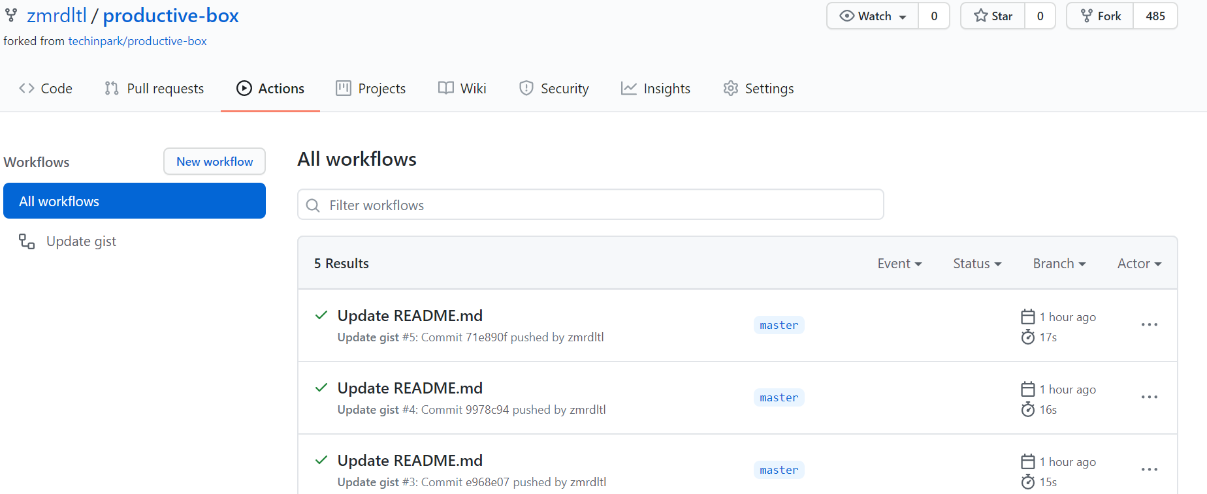The image size is (1207, 494).
Task: Click the Security shield icon
Action: pos(526,88)
